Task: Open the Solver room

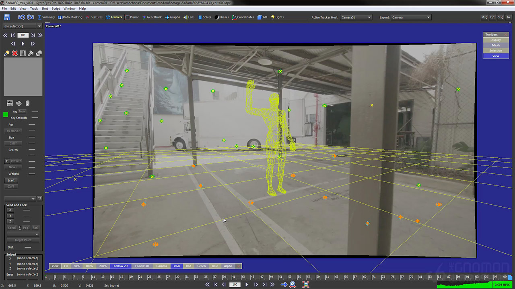Action: pyautogui.click(x=204, y=17)
